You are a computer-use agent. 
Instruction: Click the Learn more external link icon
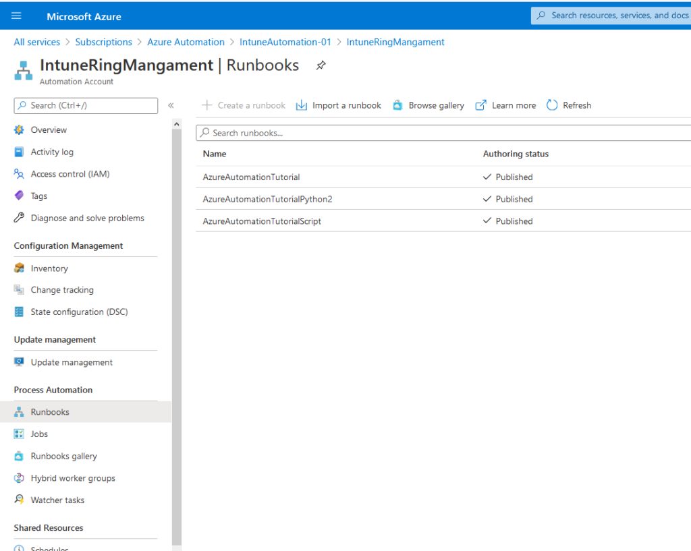point(480,105)
